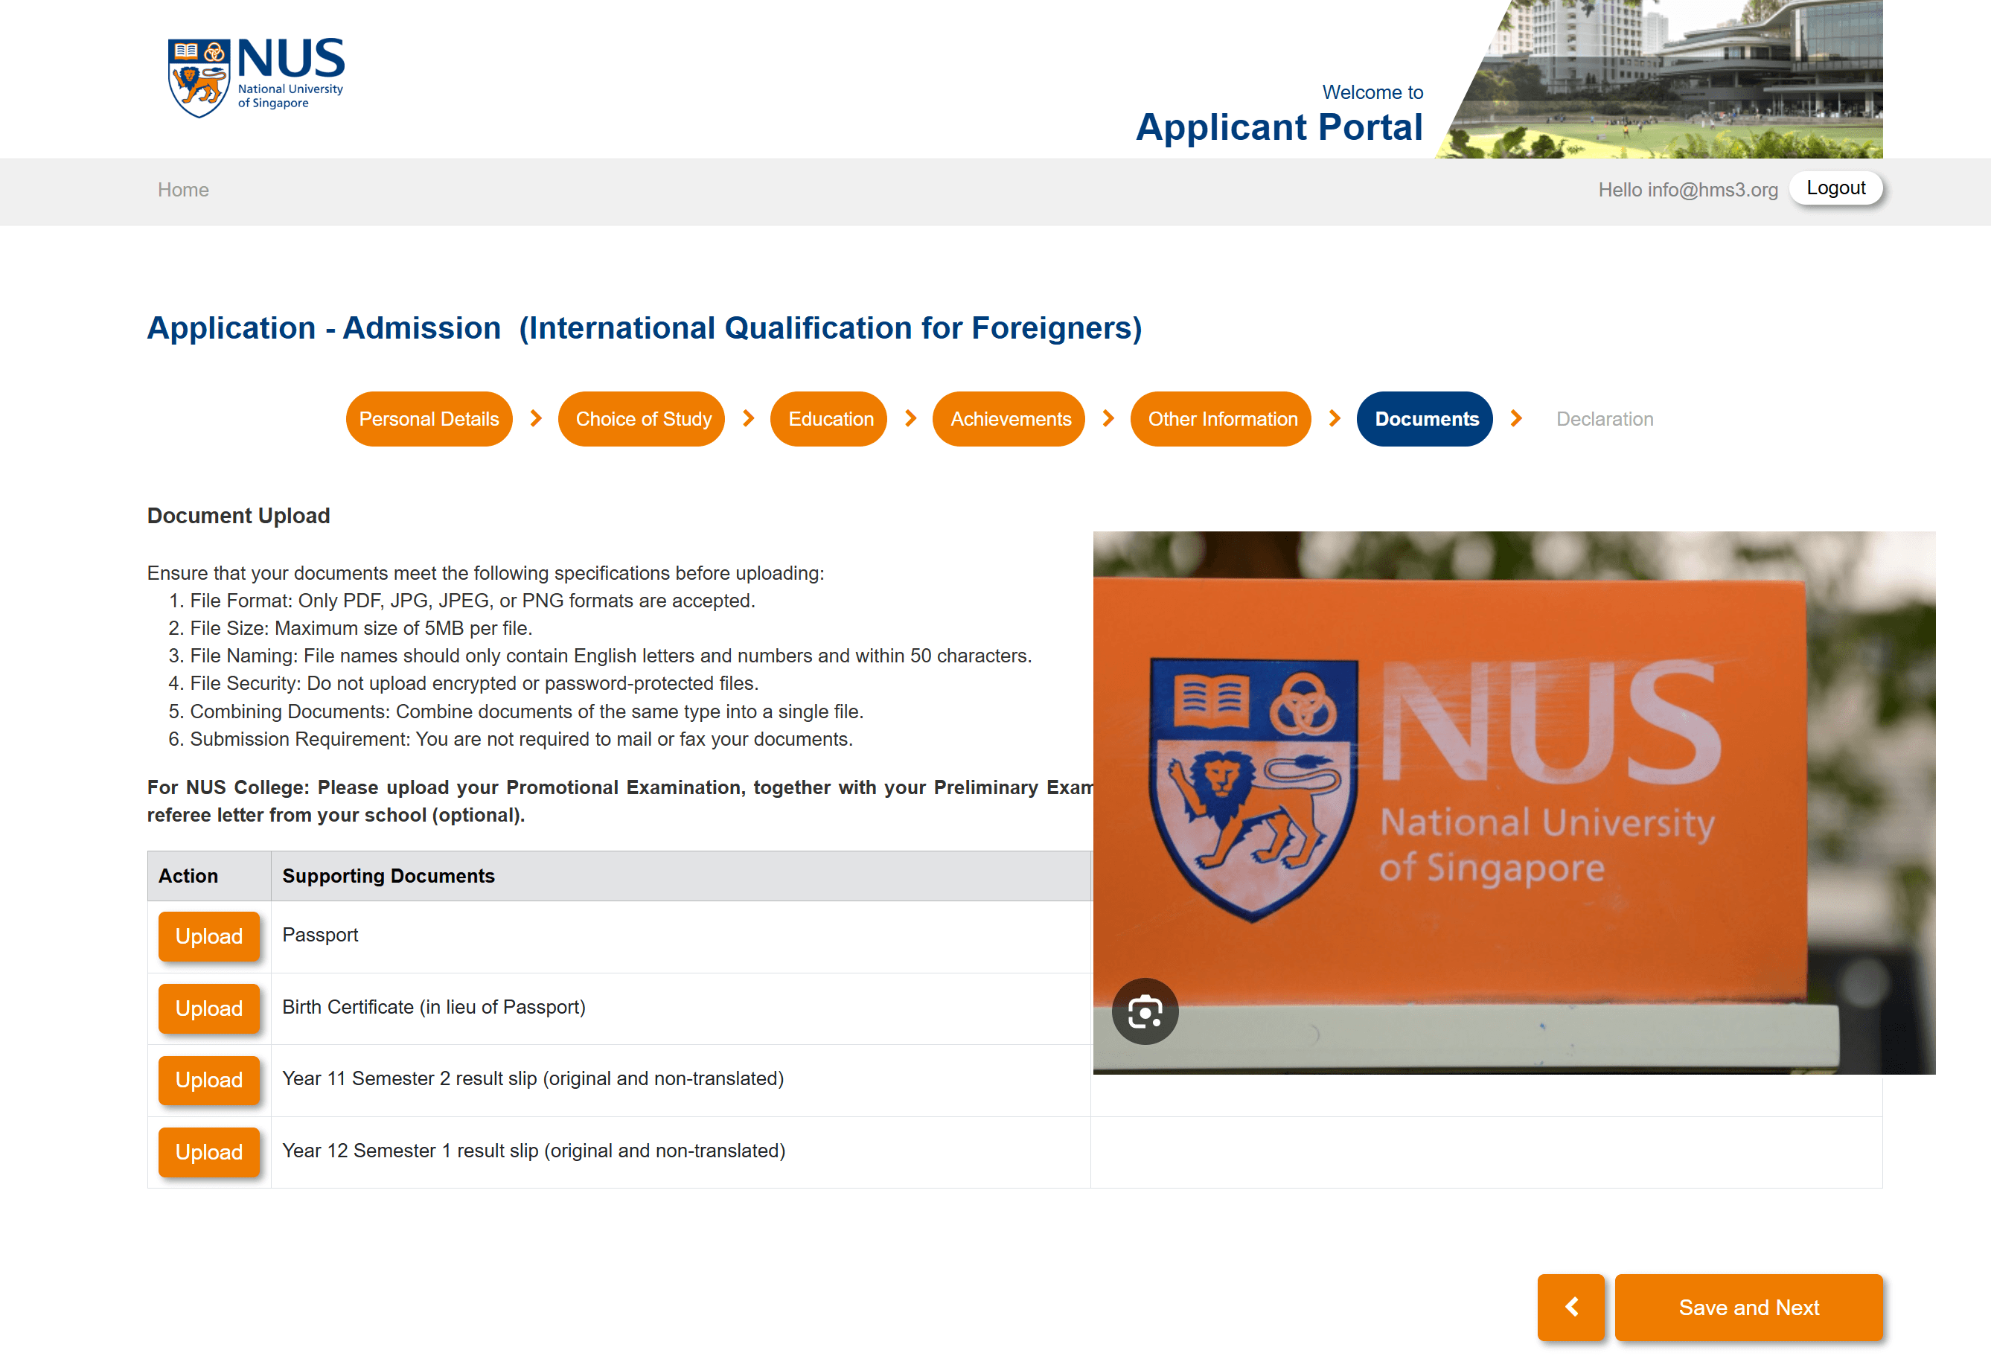
Task: Click the chevron after Documents step
Action: [1516, 418]
